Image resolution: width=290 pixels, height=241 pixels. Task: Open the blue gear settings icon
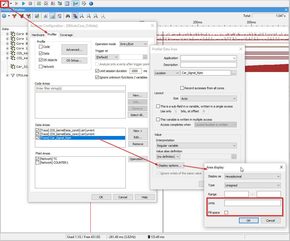pyautogui.click(x=4, y=16)
